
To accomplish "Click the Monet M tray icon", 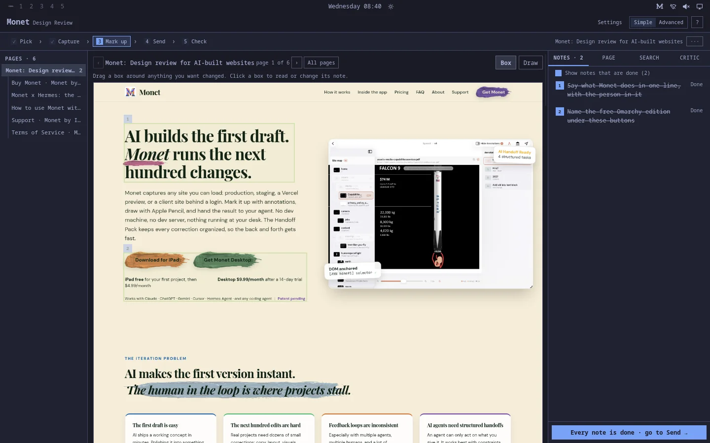I will [x=660, y=6].
